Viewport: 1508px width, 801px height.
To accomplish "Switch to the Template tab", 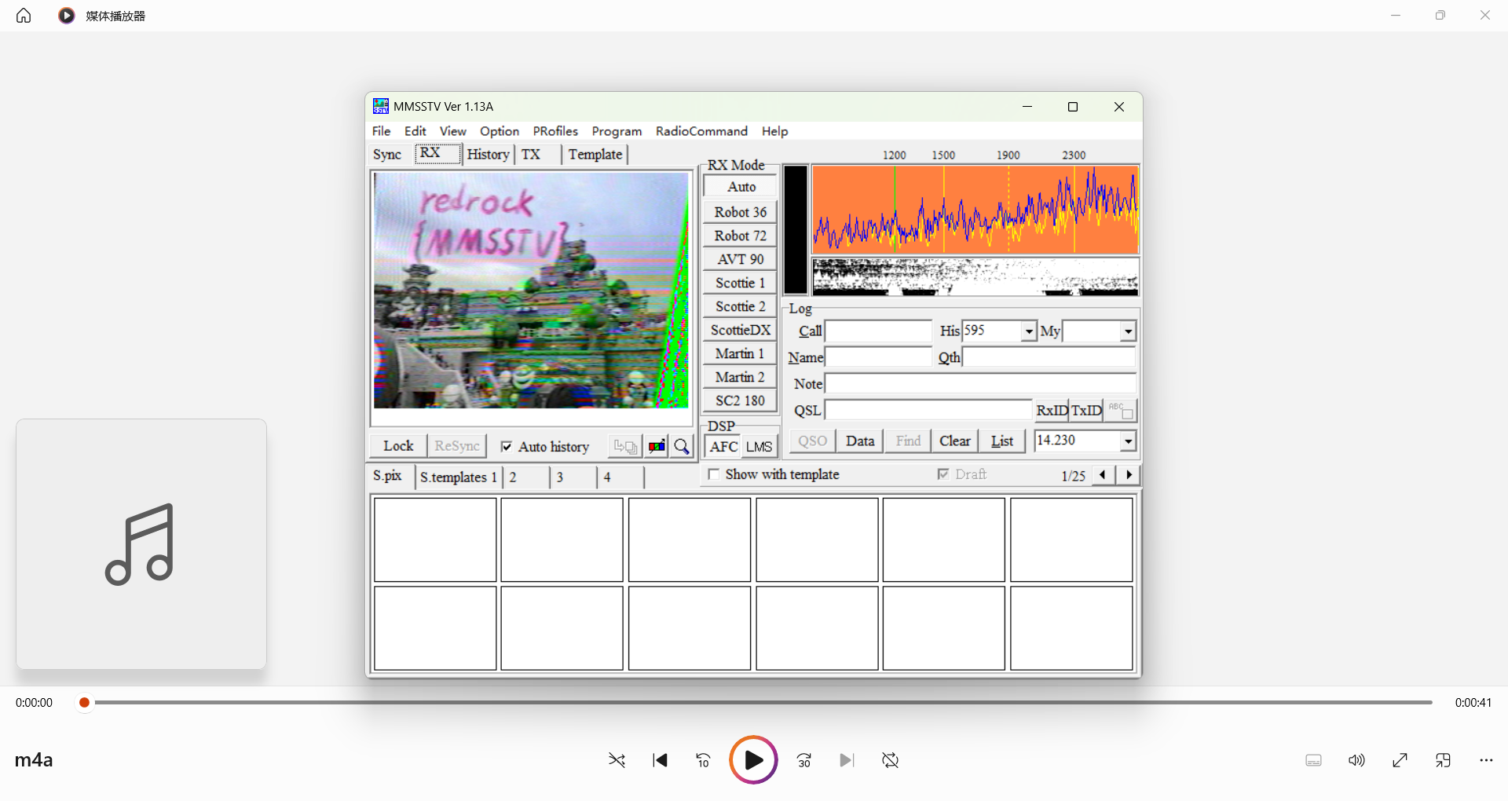I will (595, 155).
